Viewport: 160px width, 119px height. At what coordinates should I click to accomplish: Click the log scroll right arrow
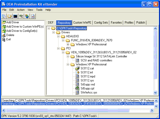coord(152,110)
